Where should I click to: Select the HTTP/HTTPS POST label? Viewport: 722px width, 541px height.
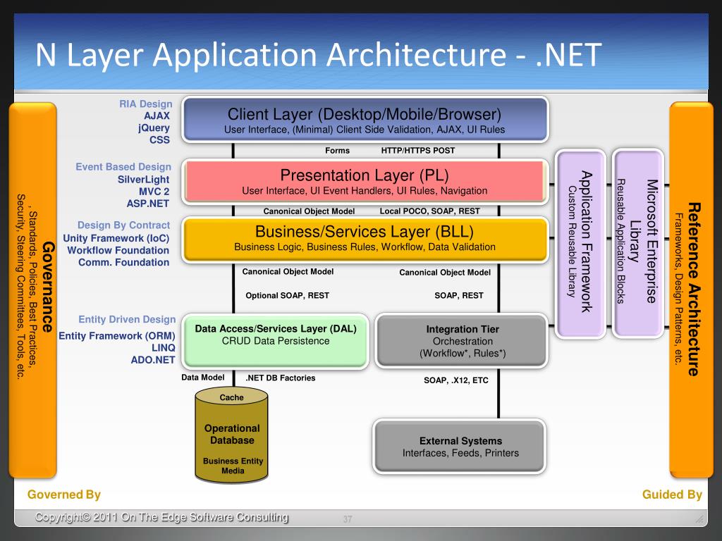418,151
